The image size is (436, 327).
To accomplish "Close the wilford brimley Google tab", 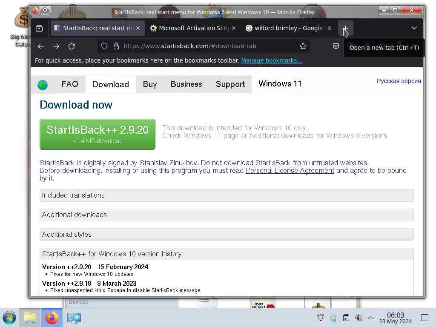I will click(x=330, y=28).
